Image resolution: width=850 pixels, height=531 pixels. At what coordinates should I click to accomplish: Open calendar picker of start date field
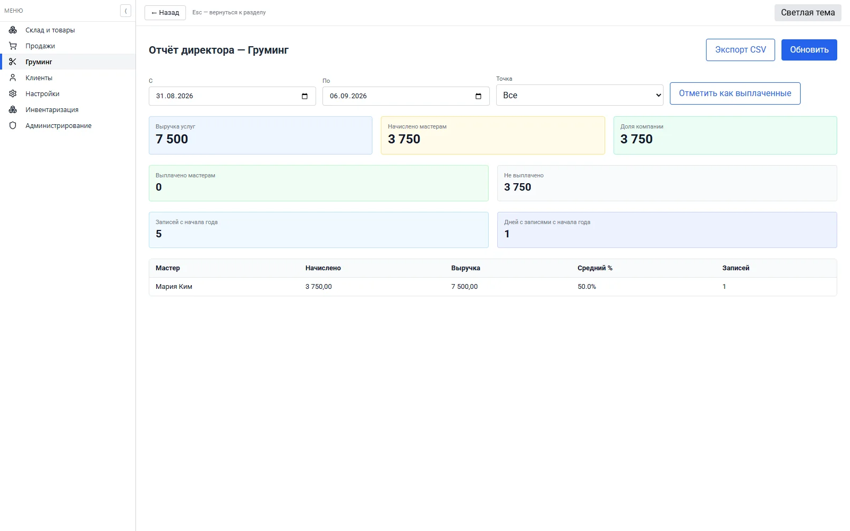(304, 96)
